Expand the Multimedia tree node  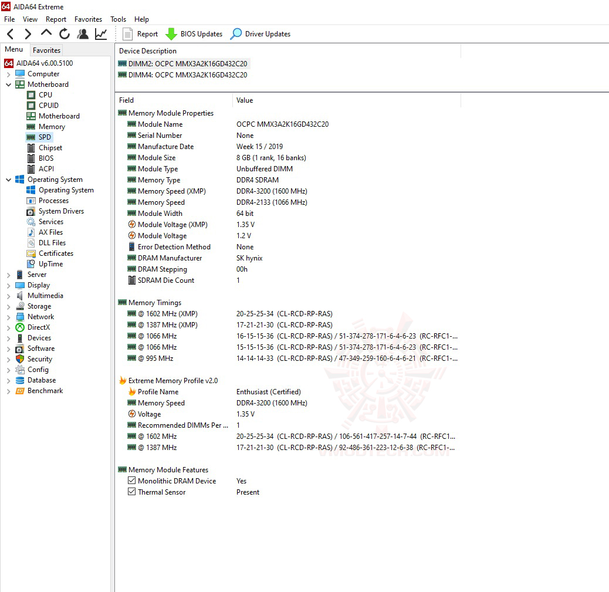click(x=9, y=296)
